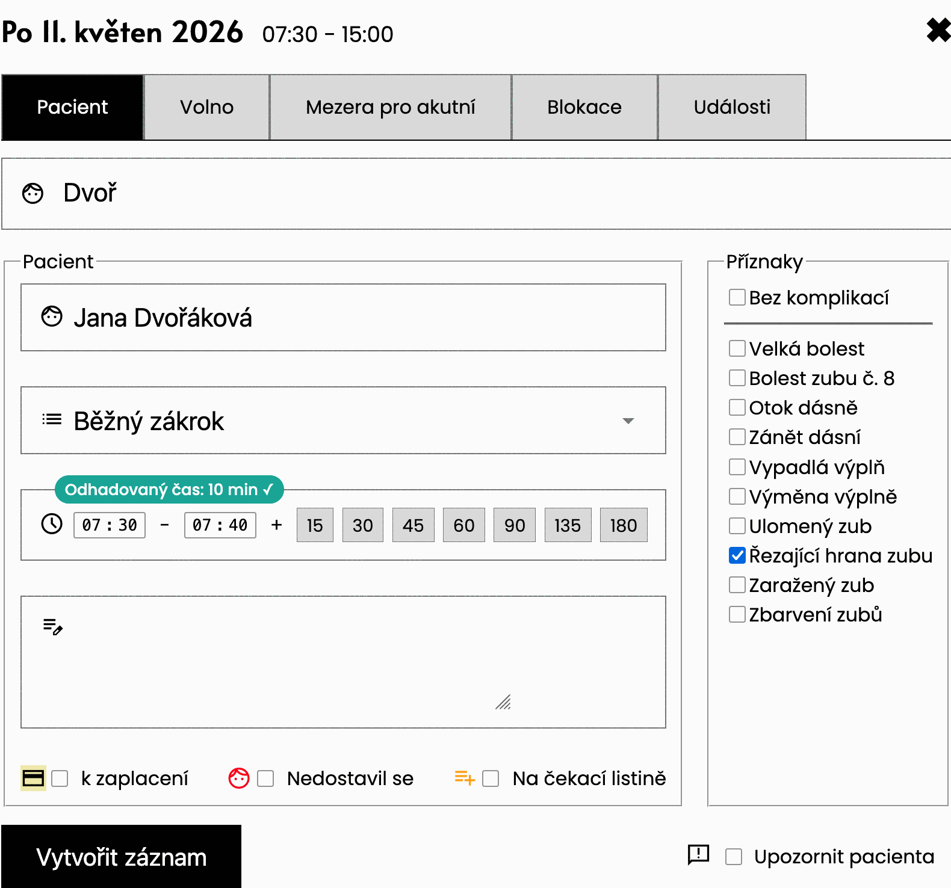Click the plus sign before the duration buttons
This screenshot has width=951, height=888.
[x=276, y=525]
